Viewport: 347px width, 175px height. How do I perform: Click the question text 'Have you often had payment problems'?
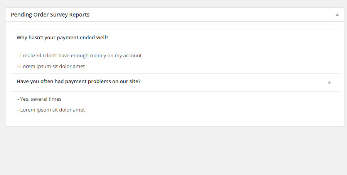(x=79, y=82)
